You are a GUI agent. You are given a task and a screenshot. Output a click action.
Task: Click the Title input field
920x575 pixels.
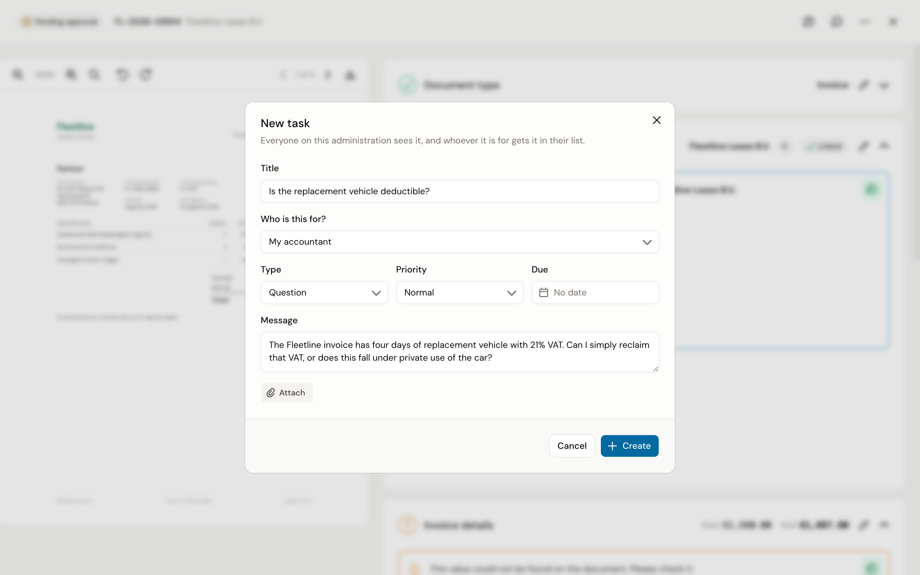(x=460, y=191)
